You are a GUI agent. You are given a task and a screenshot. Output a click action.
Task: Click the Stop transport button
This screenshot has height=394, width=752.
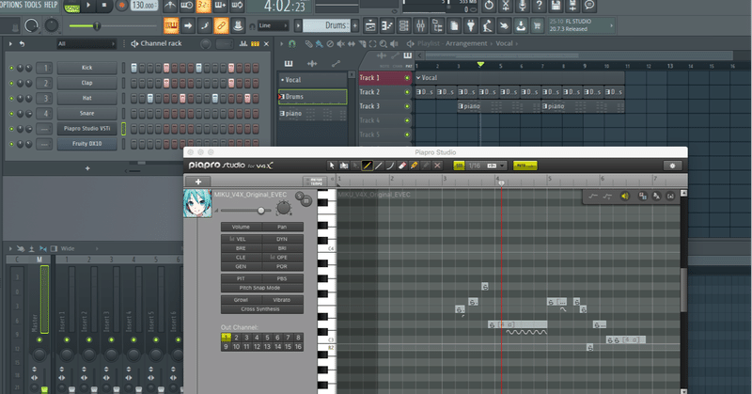[x=104, y=6]
